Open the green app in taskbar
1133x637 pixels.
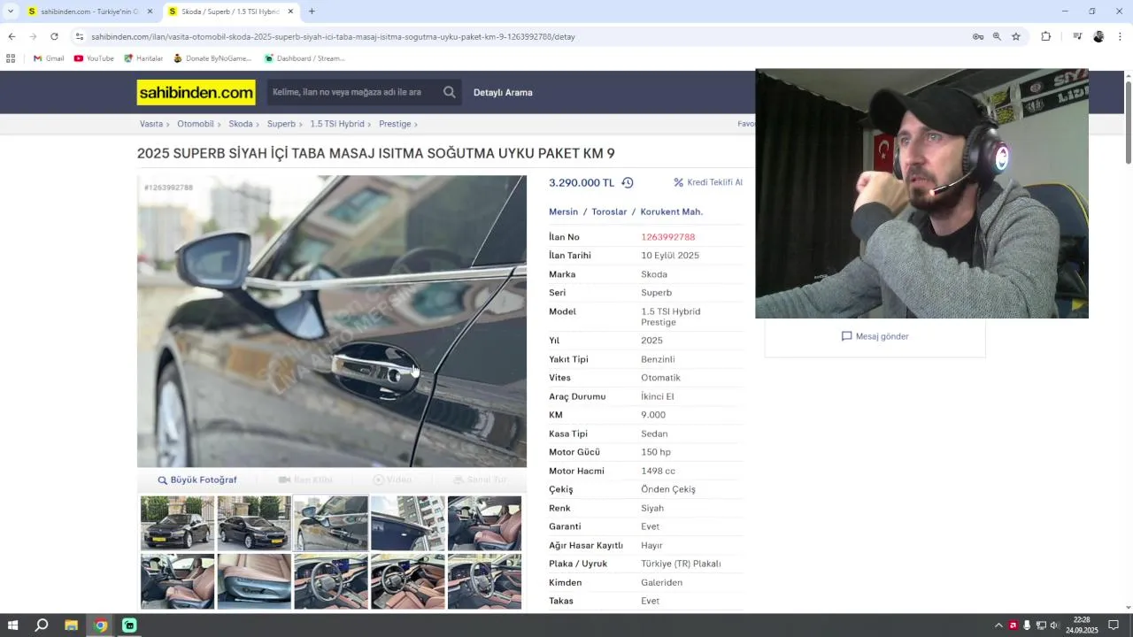tap(129, 625)
